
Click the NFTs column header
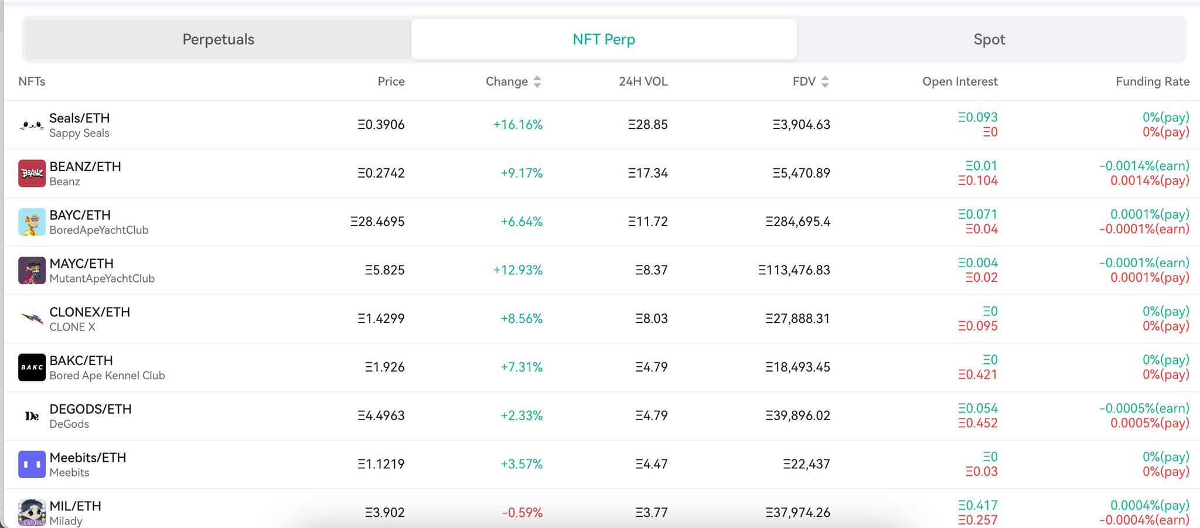tap(32, 81)
